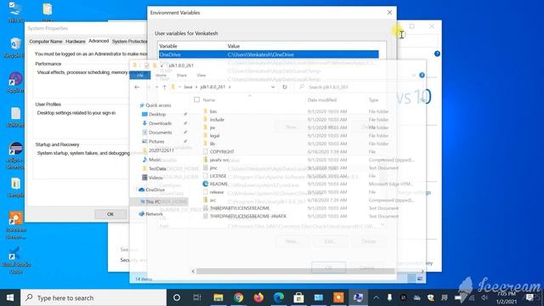Open the include folder
Screen dimensions: 544x306
coord(217,119)
